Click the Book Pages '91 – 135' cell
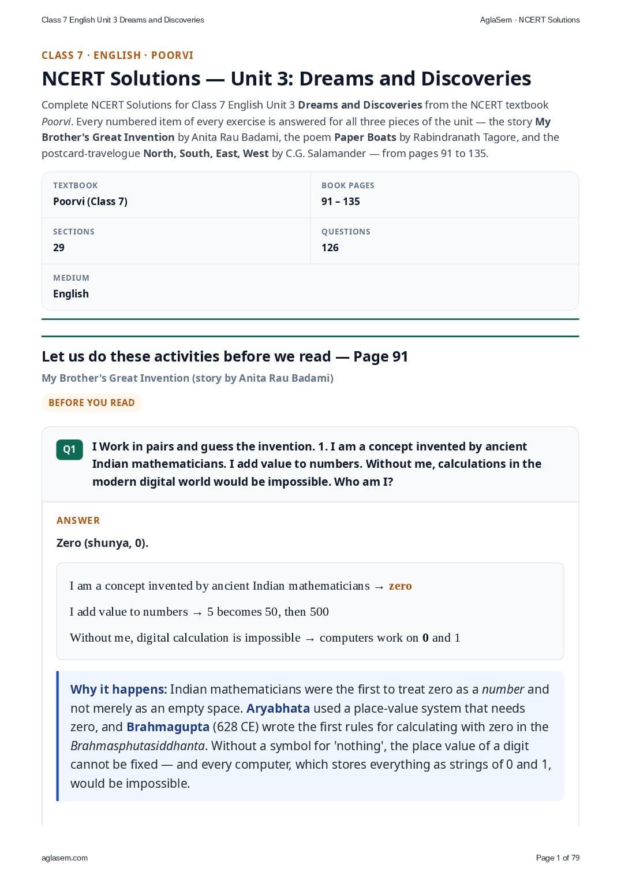Viewport: 621px width, 879px height. pos(444,195)
